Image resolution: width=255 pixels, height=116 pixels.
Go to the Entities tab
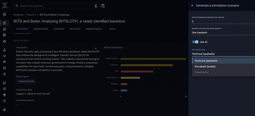click(x=75, y=29)
